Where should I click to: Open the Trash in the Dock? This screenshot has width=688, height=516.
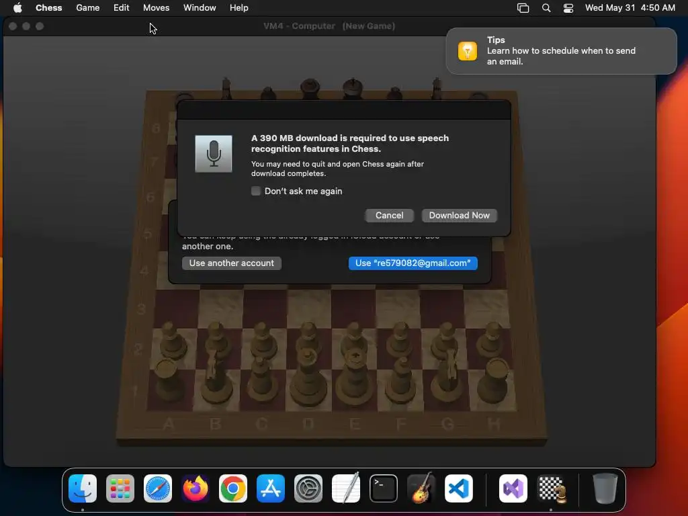pyautogui.click(x=605, y=488)
